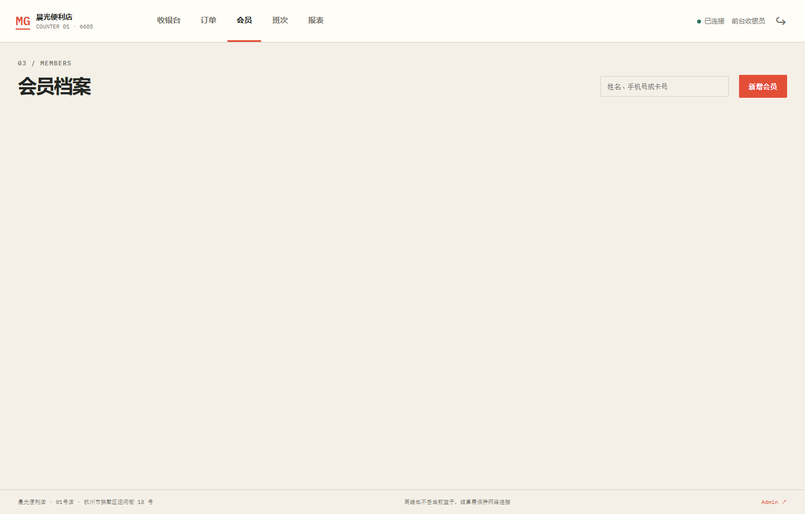The width and height of the screenshot is (805, 514).
Task: Open the 报表 tab
Action: tap(316, 21)
